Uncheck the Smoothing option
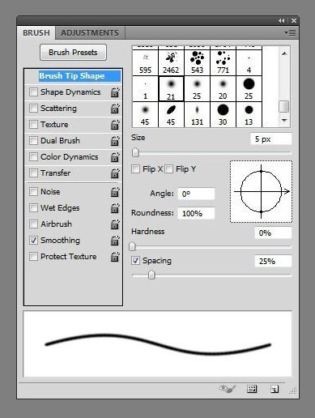The width and height of the screenshot is (315, 418). [x=33, y=241]
